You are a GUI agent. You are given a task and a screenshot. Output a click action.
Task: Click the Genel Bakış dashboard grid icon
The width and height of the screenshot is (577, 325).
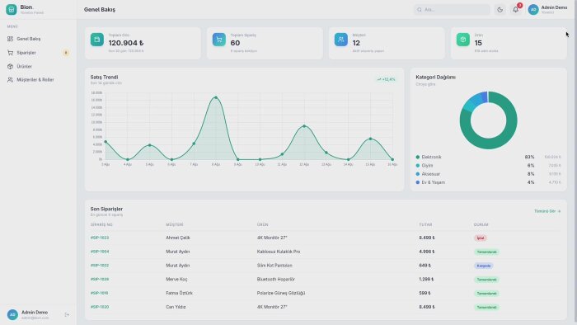point(10,39)
